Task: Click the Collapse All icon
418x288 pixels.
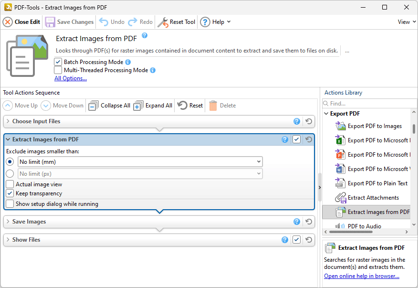Action: 94,106
